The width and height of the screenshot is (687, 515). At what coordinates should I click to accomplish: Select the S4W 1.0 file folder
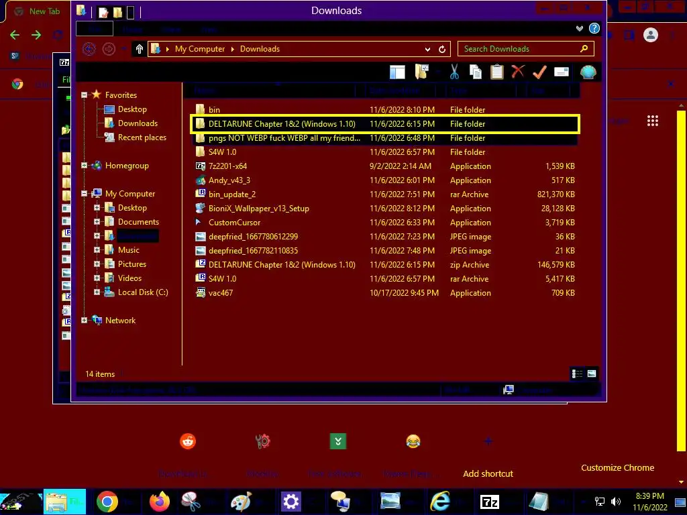tap(384, 152)
